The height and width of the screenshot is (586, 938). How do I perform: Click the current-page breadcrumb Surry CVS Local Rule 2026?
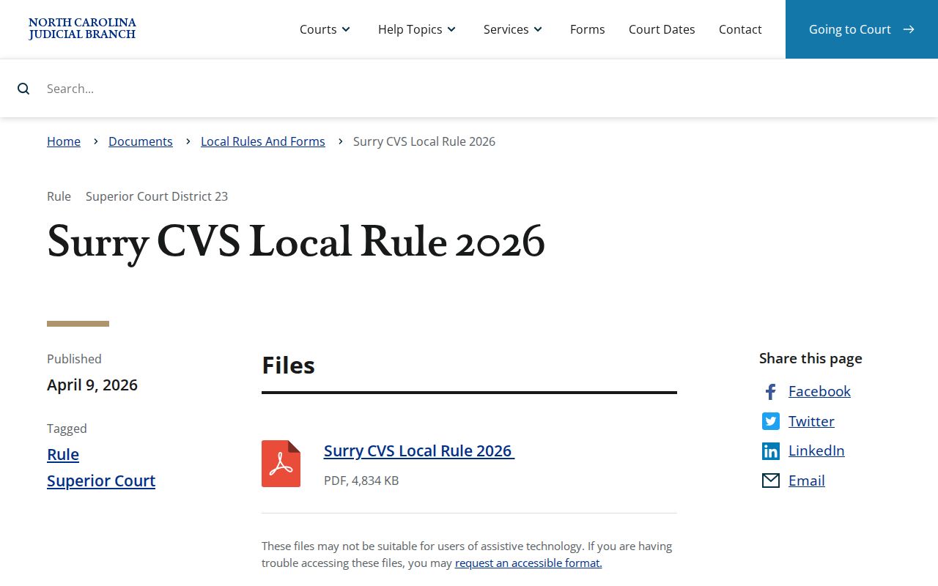pos(424,141)
